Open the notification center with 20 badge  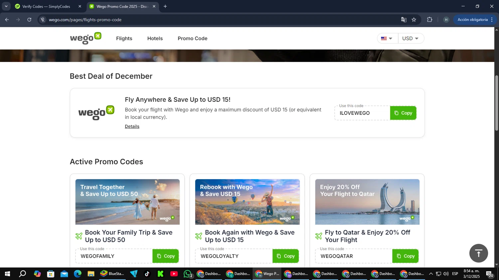click(489, 274)
